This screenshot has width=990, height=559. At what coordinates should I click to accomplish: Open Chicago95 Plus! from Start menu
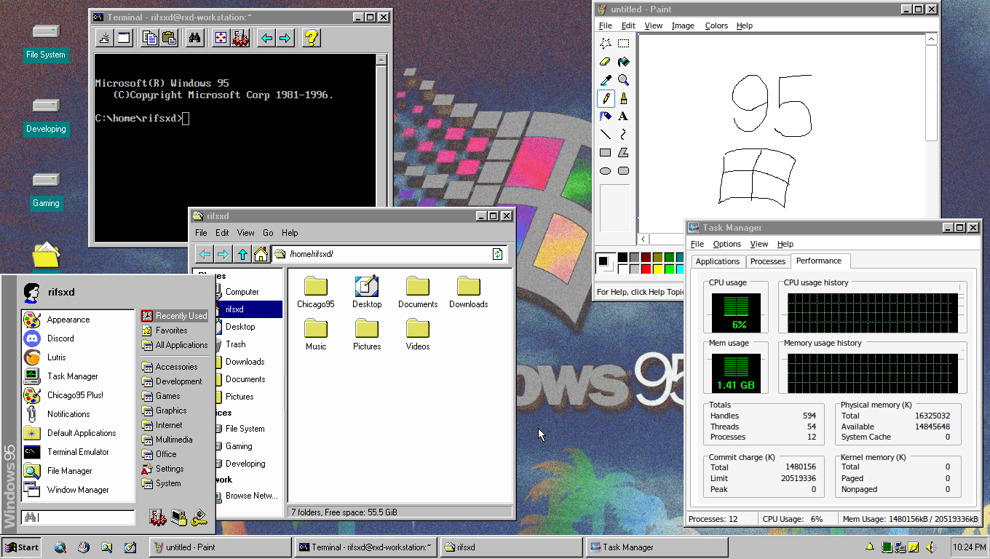(78, 395)
